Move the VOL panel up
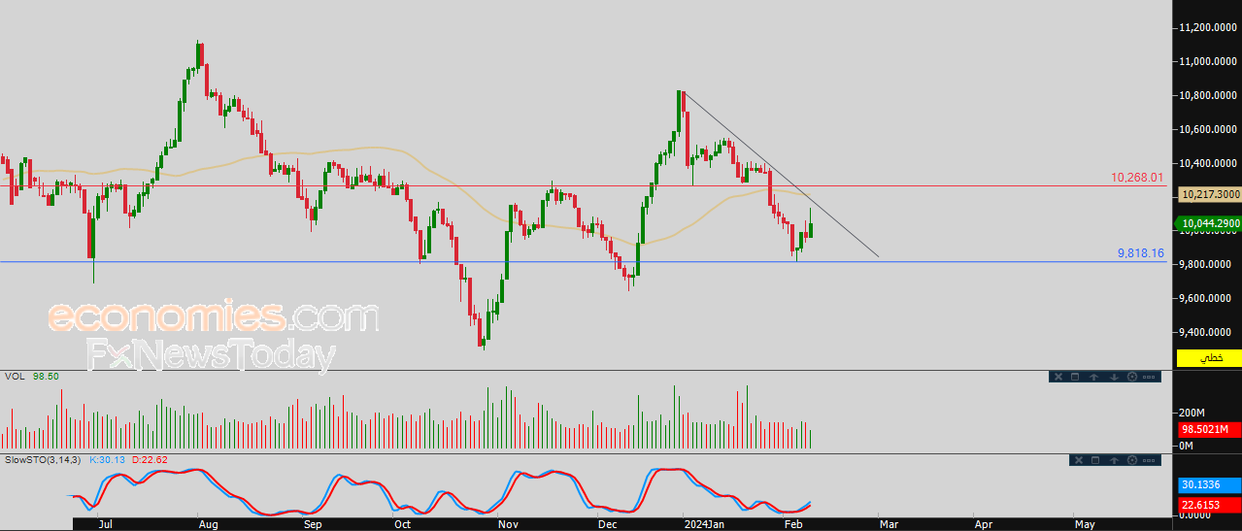This screenshot has width=1242, height=531. (1093, 377)
